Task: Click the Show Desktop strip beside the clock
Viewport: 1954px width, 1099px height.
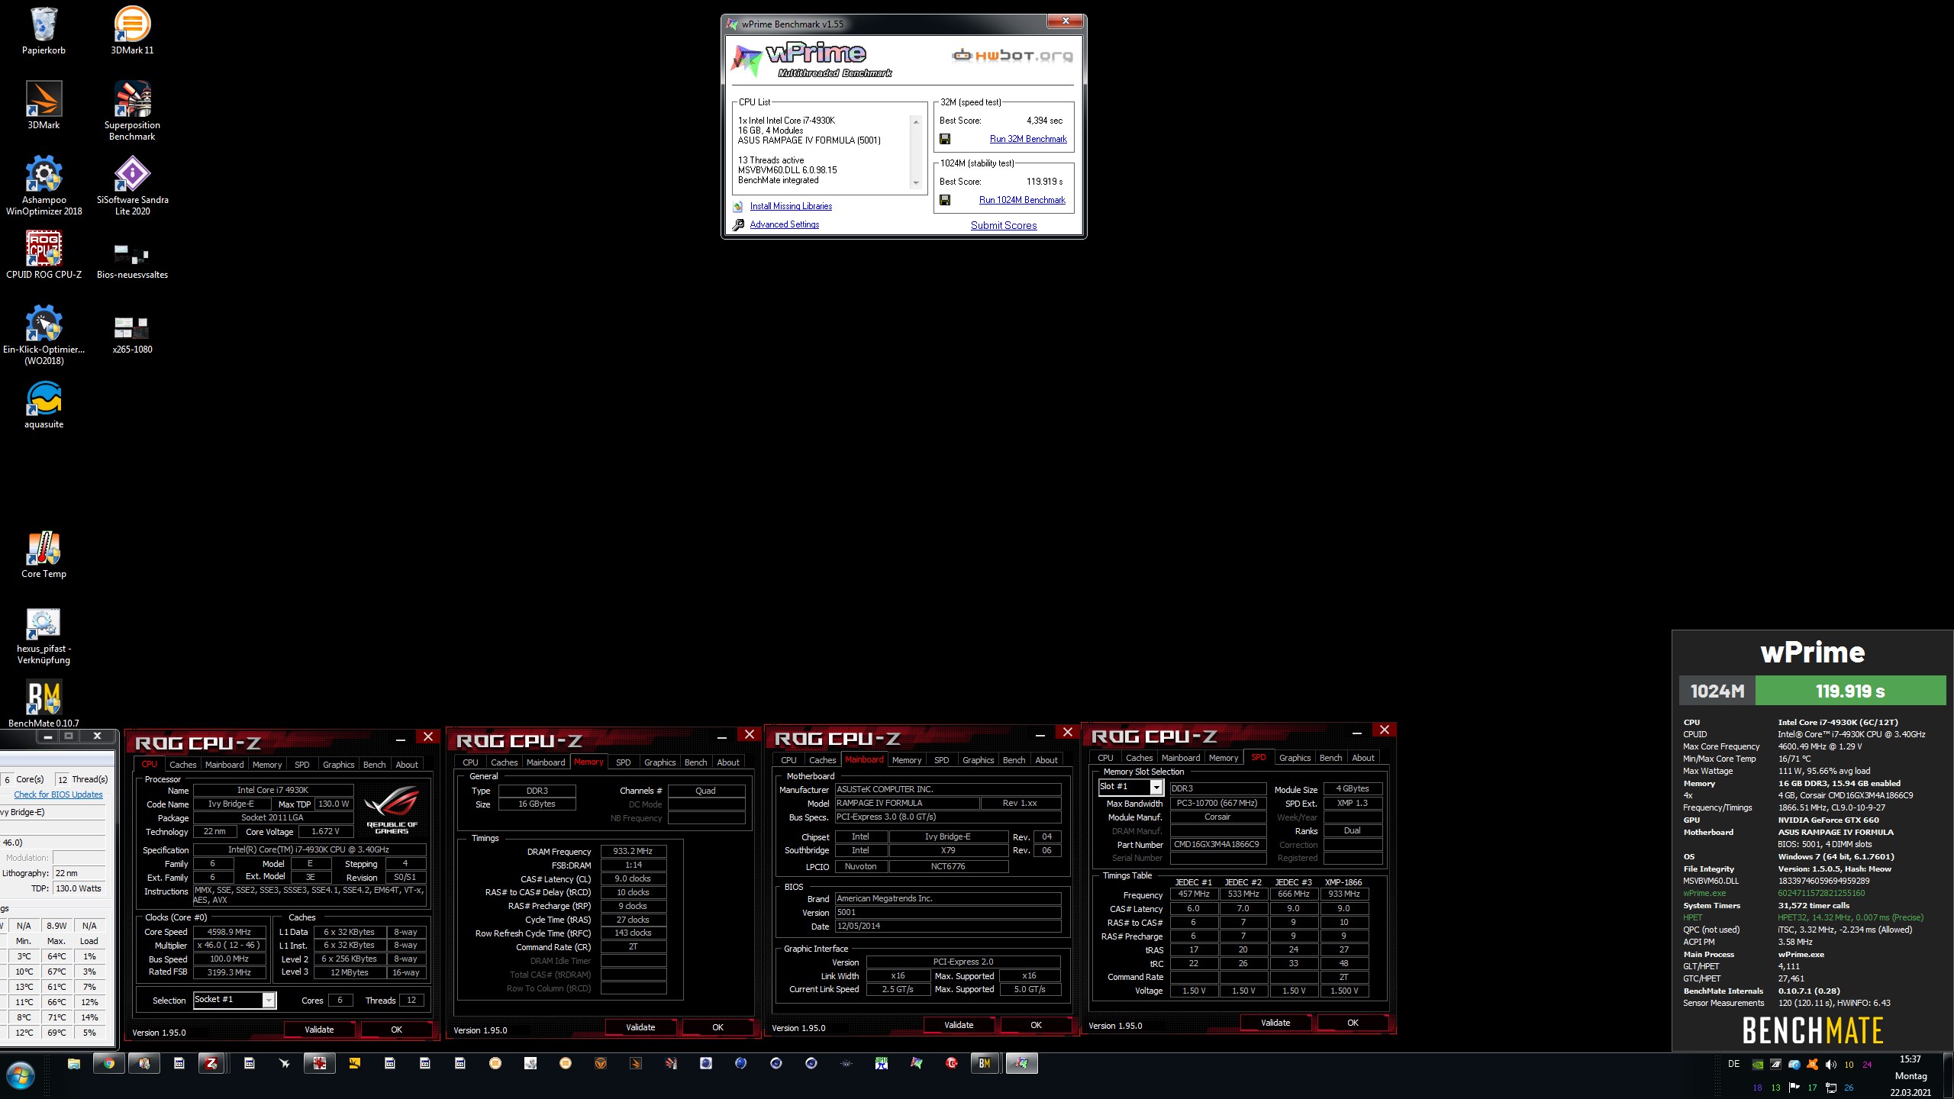Action: click(x=1949, y=1076)
